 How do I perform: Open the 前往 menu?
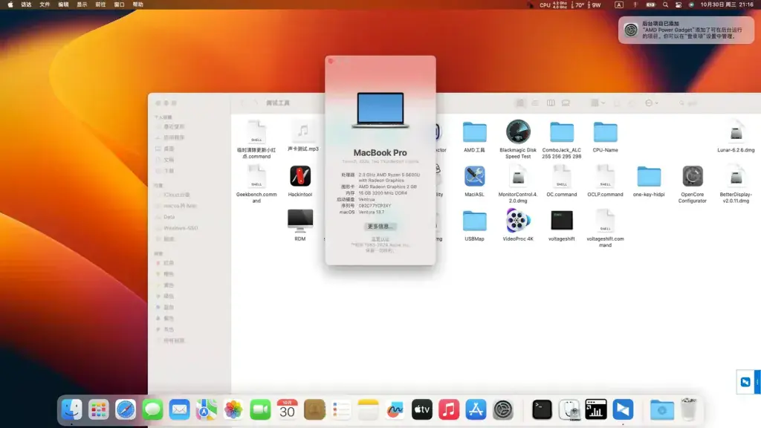pyautogui.click(x=100, y=5)
